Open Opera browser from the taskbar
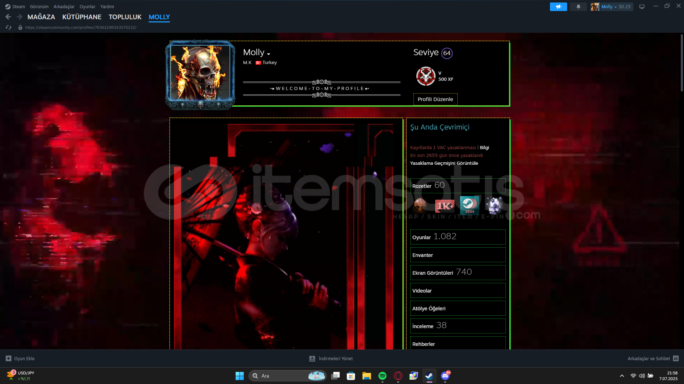Screen dimensions: 684x384 tap(398, 376)
